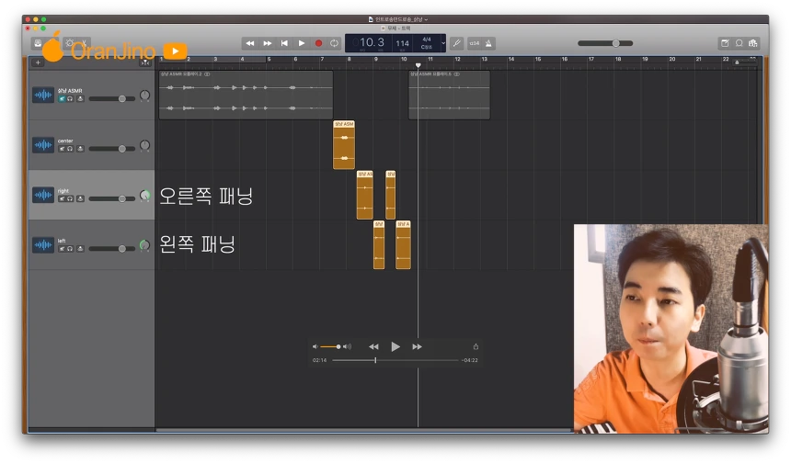This screenshot has height=463, width=791.
Task: Select the first gray ASMR audio region
Action: pyautogui.click(x=246, y=95)
